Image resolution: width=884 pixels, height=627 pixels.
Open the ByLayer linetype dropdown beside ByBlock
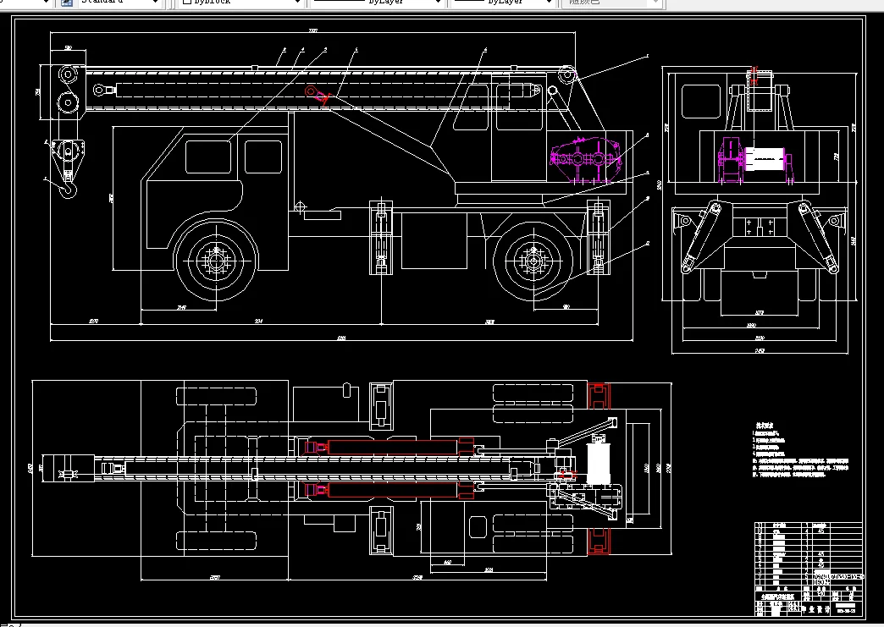(438, 3)
